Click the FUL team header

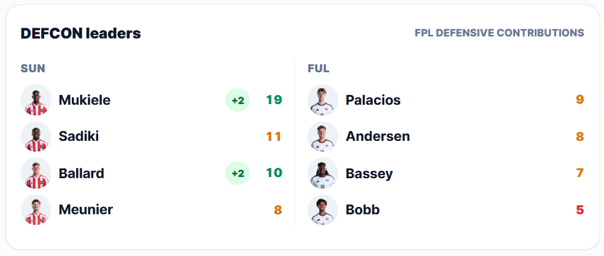tap(319, 69)
